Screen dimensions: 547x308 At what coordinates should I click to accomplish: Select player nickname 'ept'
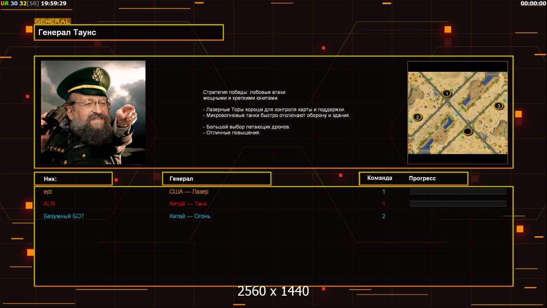pyautogui.click(x=48, y=191)
